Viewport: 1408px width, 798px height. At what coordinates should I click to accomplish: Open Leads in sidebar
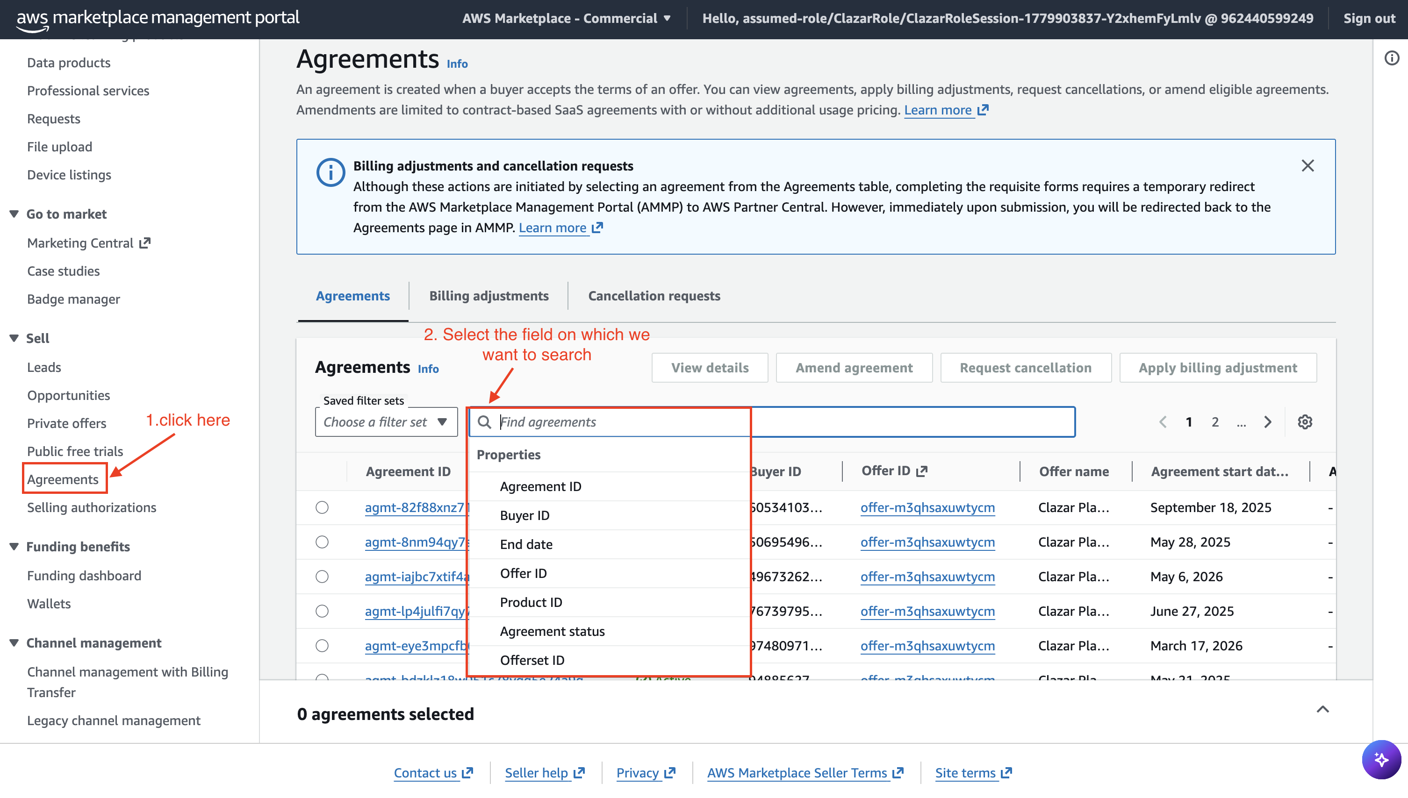coord(44,367)
